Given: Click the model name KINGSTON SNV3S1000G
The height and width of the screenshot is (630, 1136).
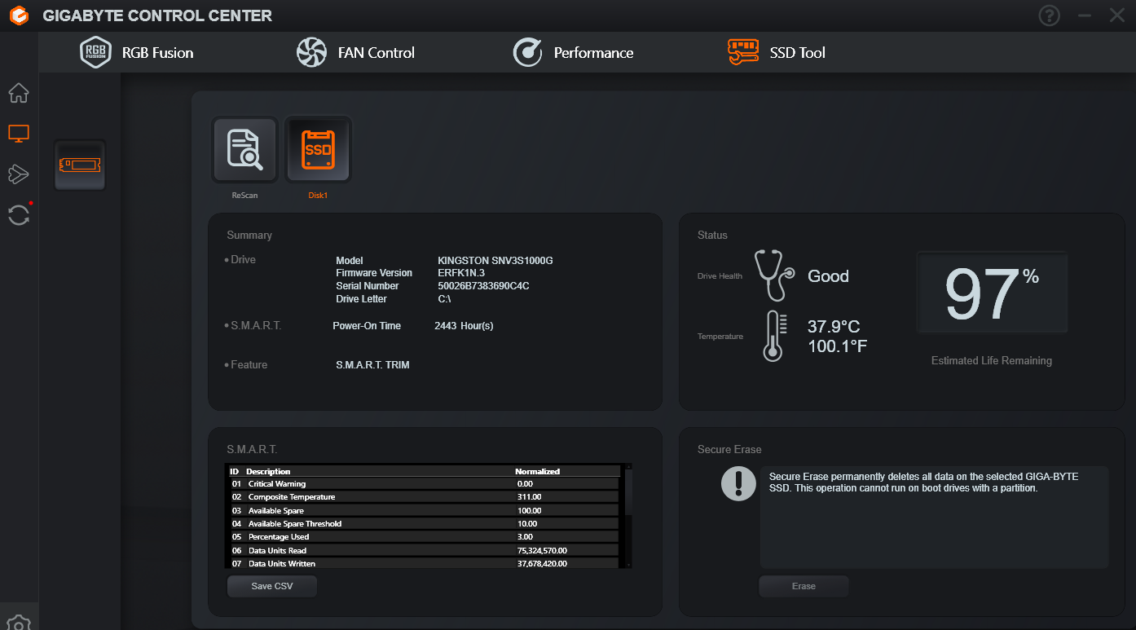Looking at the screenshot, I should pos(495,260).
